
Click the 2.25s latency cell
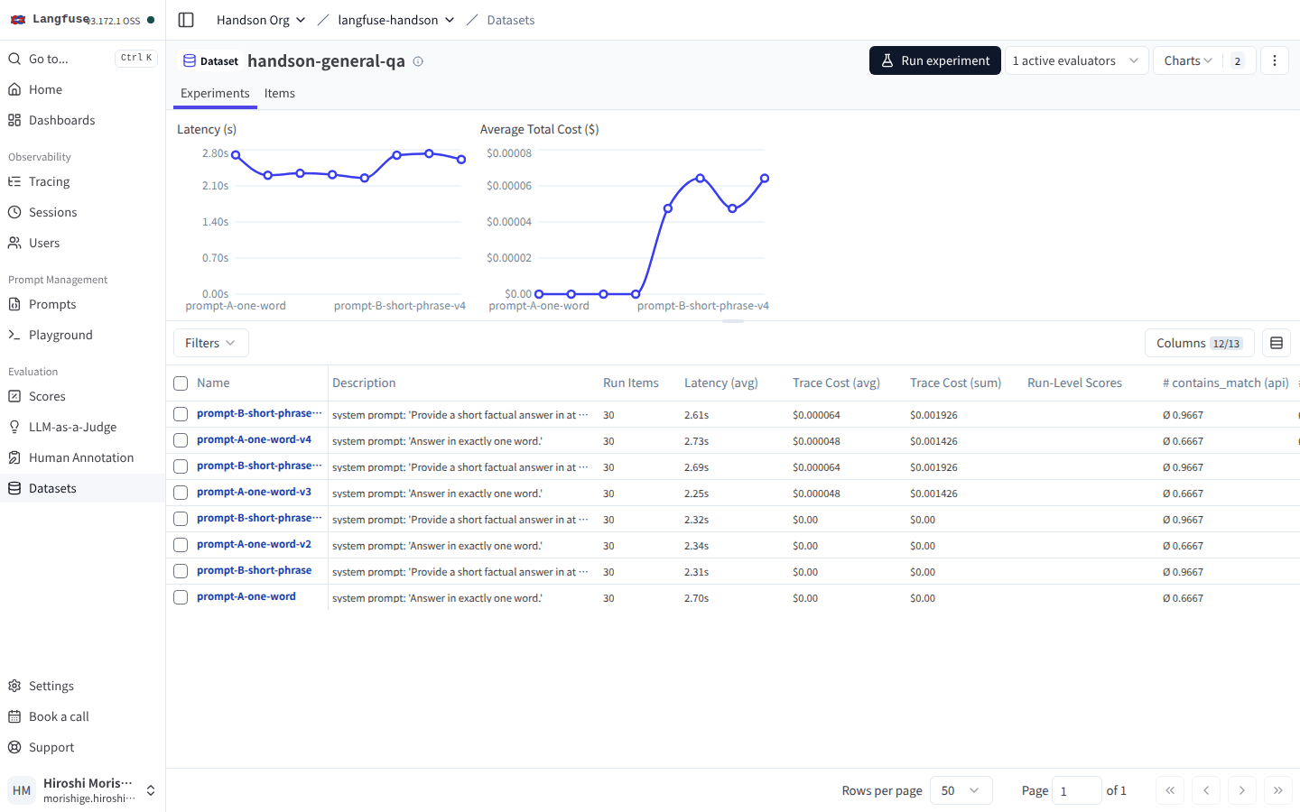click(696, 494)
